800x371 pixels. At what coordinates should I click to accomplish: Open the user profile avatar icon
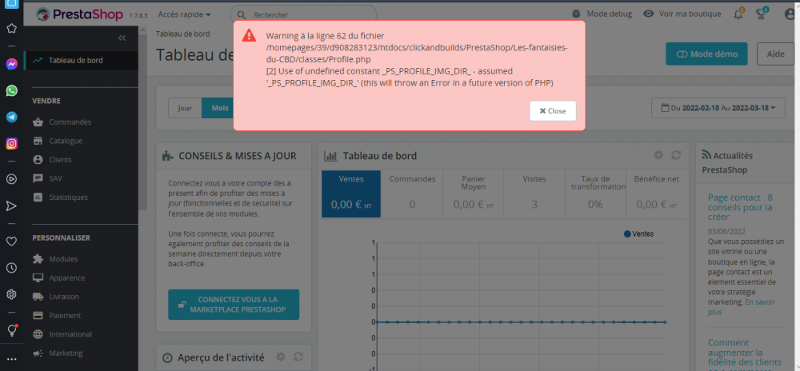pos(791,14)
